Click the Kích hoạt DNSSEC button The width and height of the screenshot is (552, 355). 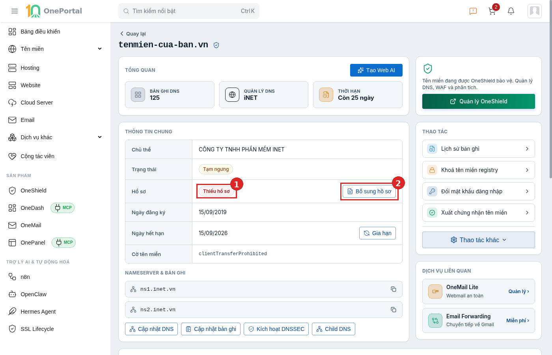(276, 329)
